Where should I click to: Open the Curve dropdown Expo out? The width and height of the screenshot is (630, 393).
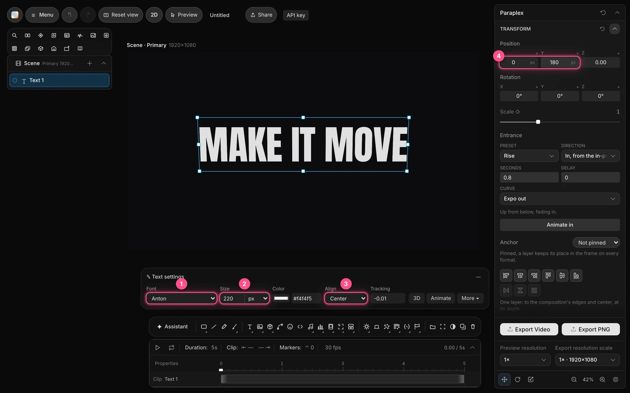click(x=560, y=199)
